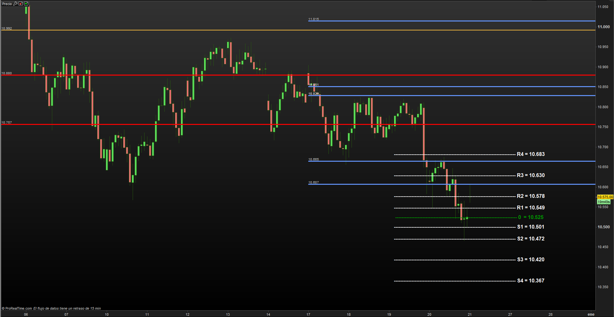Click the green up-arrow buy order icon
Viewport: 614px width, 317px height.
tap(26, 4)
